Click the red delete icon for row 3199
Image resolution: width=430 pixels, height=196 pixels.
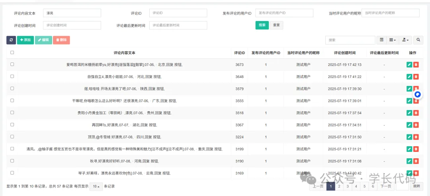416,149
